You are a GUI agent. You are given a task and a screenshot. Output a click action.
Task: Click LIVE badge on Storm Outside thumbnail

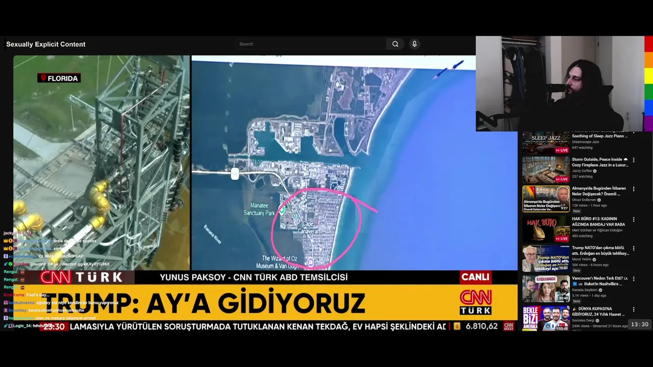point(562,179)
